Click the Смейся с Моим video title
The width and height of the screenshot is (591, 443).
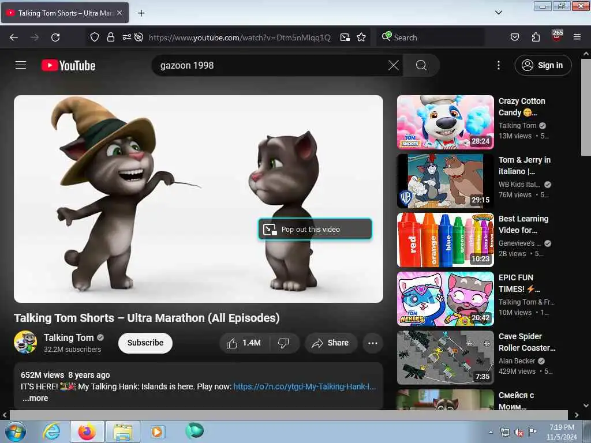click(x=516, y=401)
